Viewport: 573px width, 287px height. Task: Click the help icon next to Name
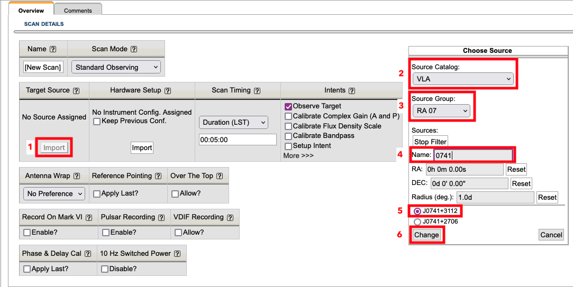[53, 49]
